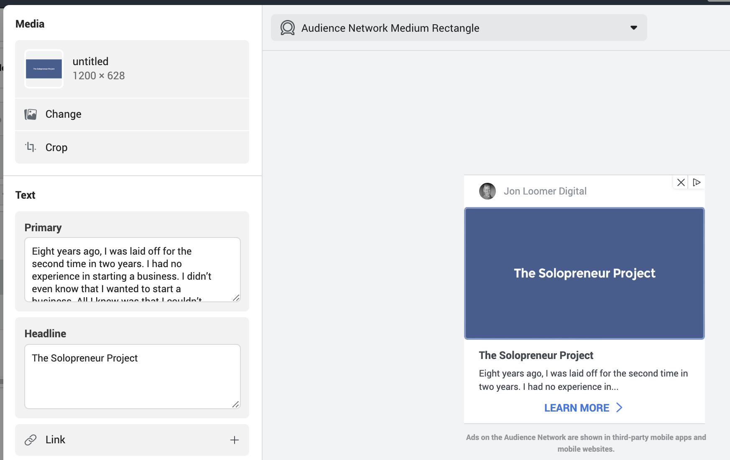This screenshot has height=460, width=730.
Task: Click the Change media button
Action: point(132,114)
